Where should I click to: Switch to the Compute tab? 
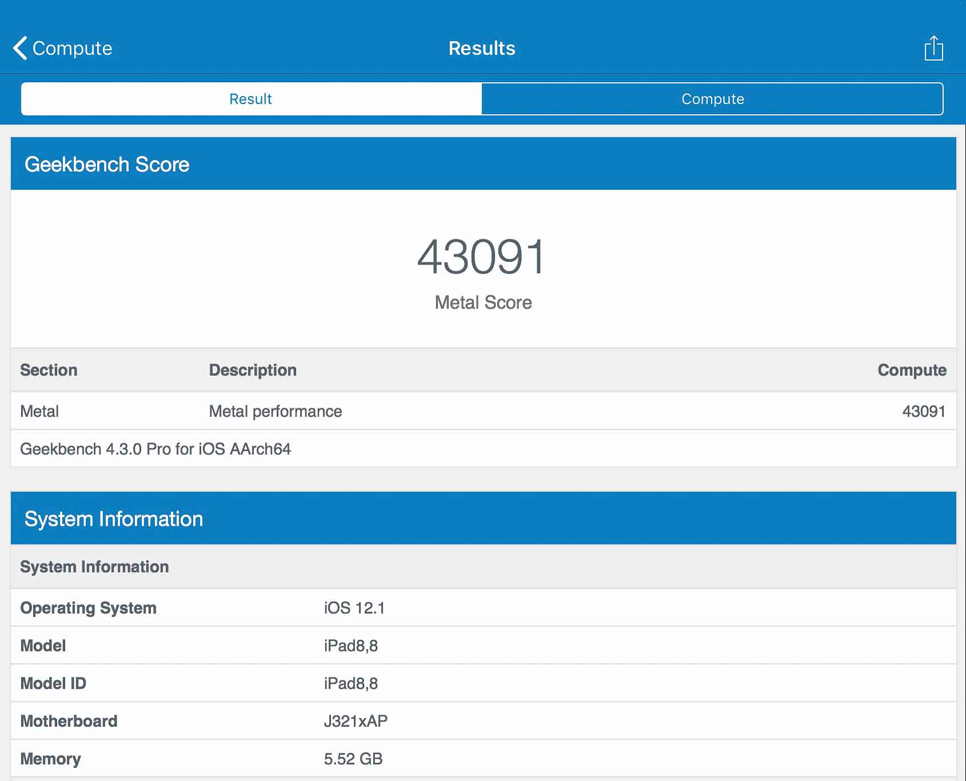pos(712,99)
